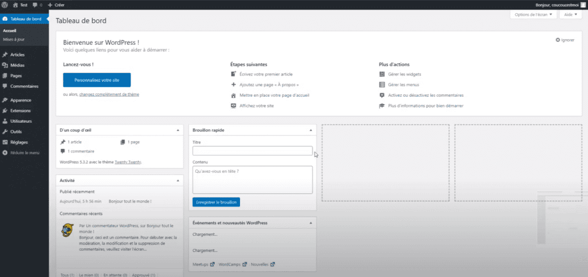Viewport: 588px width, 277px height.
Task: Open Médias from the sidebar icon
Action: 5,65
